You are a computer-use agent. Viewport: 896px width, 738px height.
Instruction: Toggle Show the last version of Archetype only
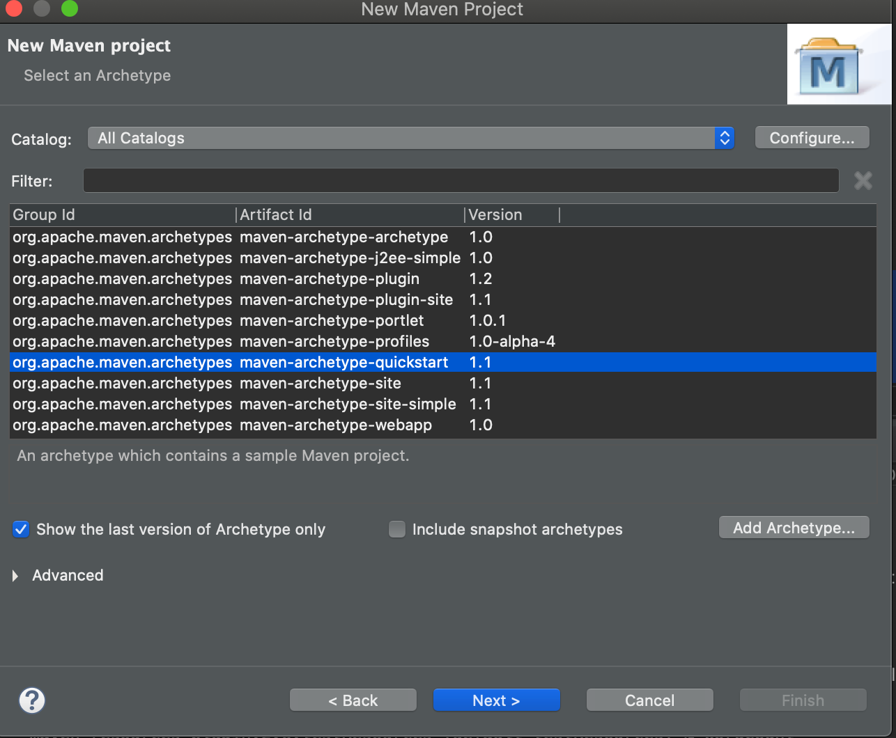tap(21, 529)
